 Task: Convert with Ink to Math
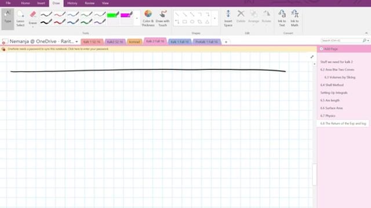point(294,18)
